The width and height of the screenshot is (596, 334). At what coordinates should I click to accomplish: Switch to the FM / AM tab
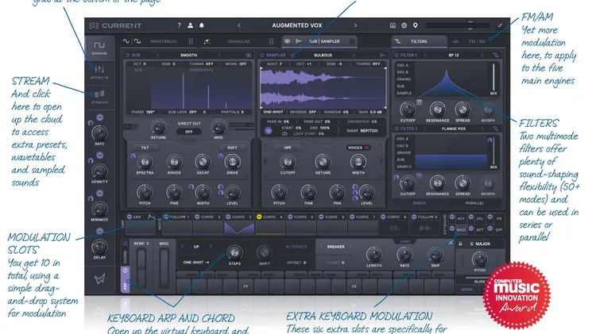(477, 41)
